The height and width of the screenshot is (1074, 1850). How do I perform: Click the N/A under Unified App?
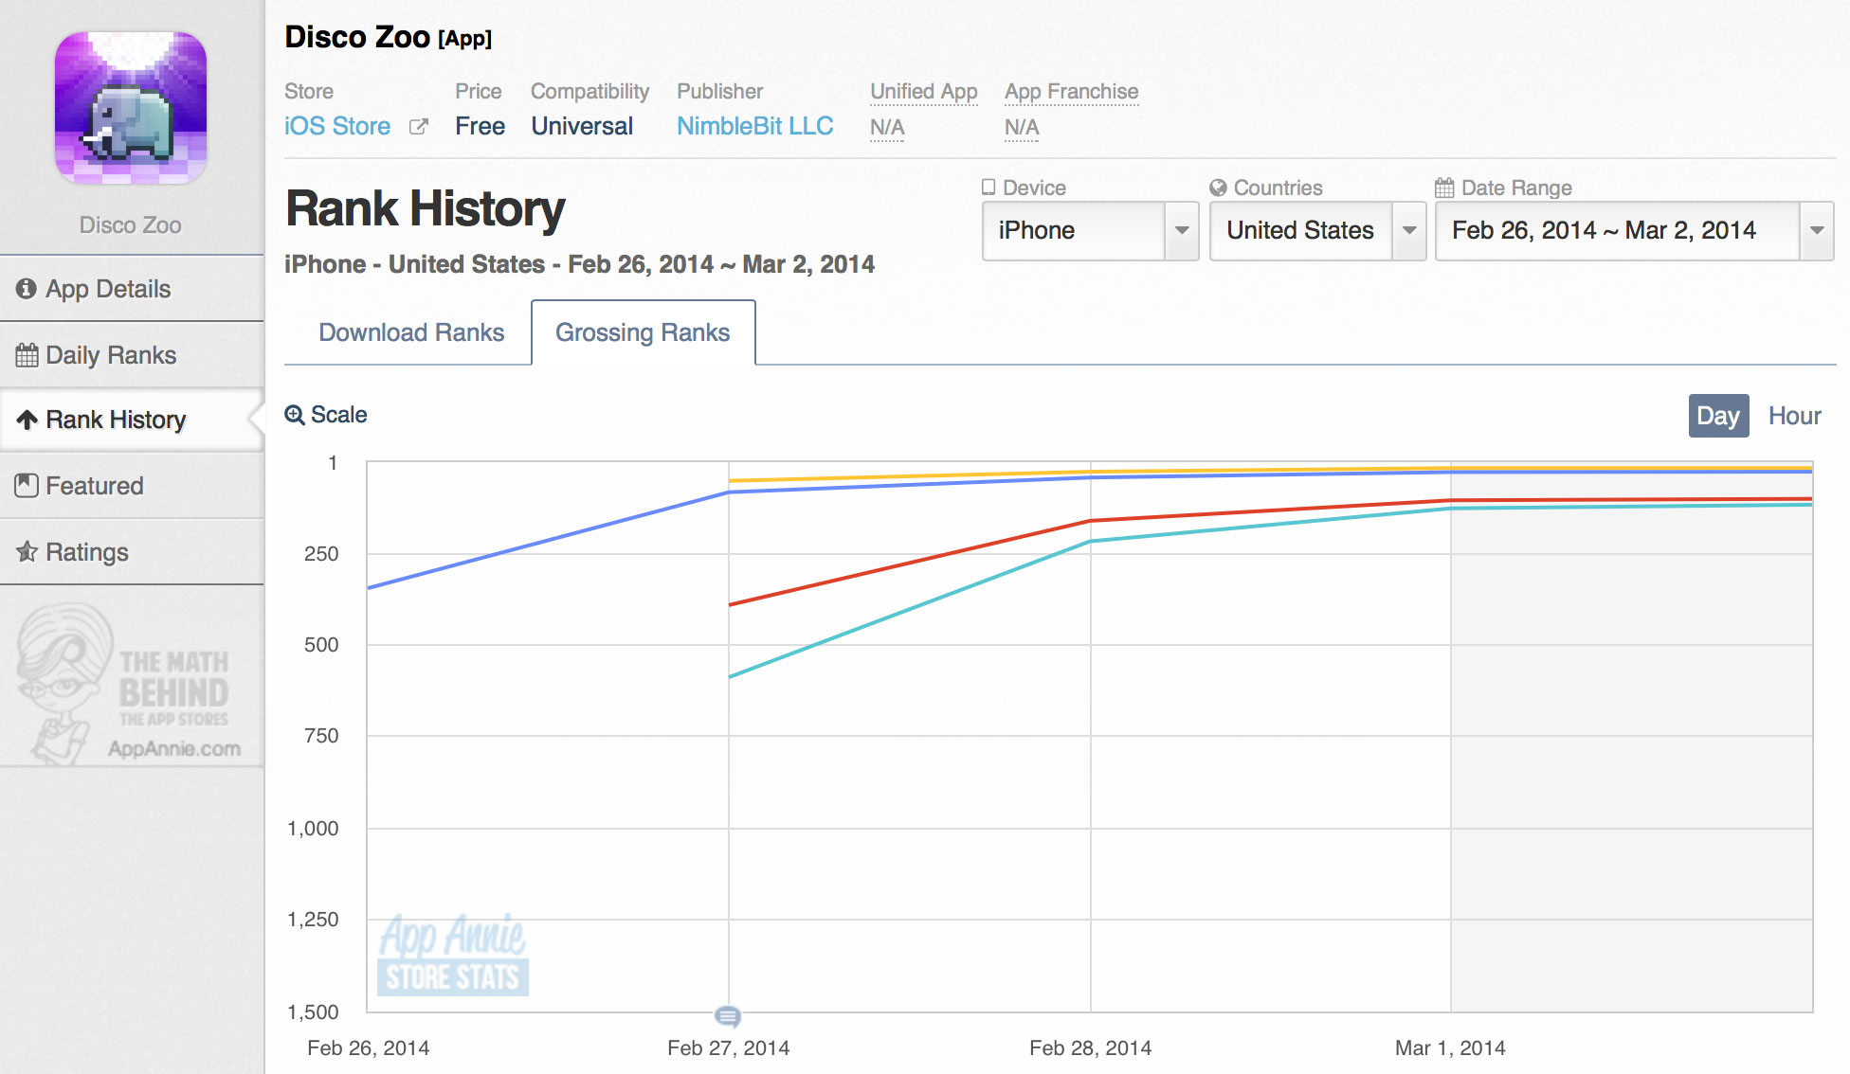click(887, 127)
